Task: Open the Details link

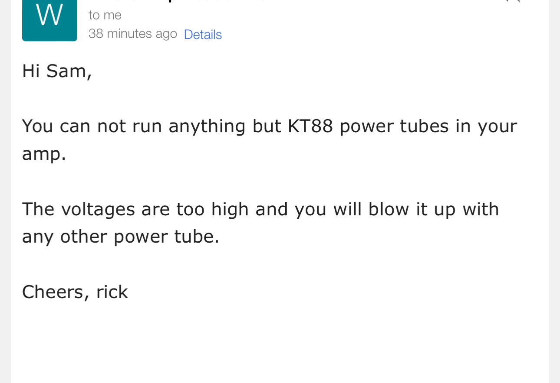Action: click(203, 35)
